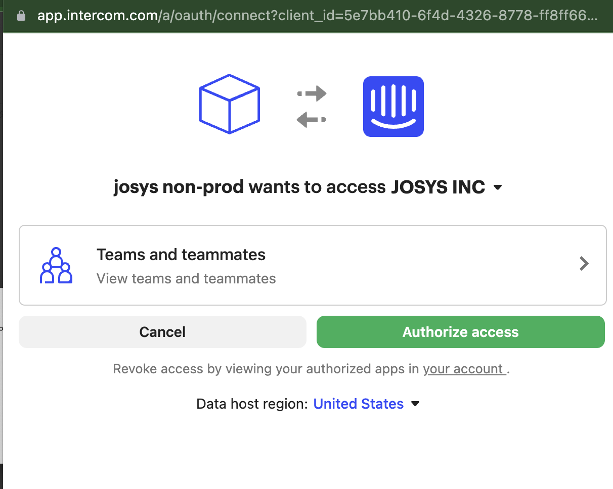
Task: Click the caret beside United States
Action: [415, 404]
